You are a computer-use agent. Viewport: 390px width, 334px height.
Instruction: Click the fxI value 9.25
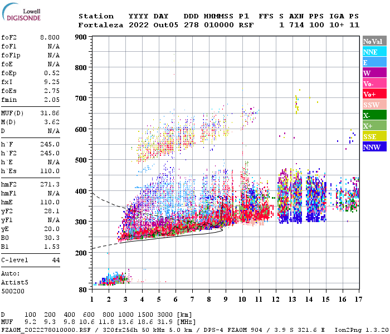pyautogui.click(x=52, y=82)
